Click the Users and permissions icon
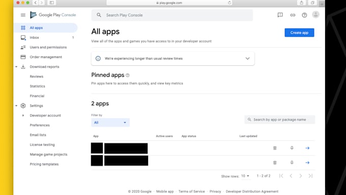Image resolution: width=346 pixels, height=195 pixels. pyautogui.click(x=23, y=47)
